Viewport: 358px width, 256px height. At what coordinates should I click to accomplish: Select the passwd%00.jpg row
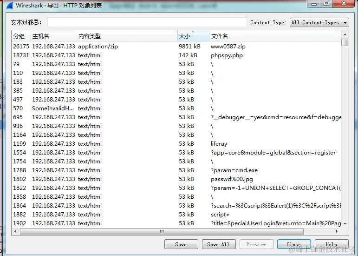coord(176,179)
